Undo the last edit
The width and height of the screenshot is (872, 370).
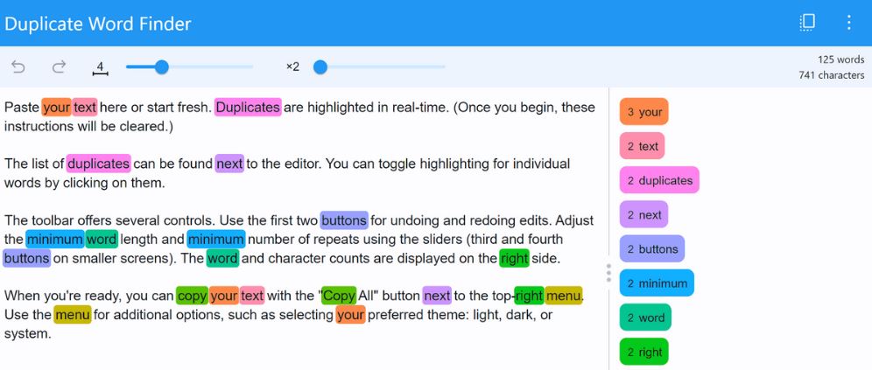pyautogui.click(x=18, y=67)
